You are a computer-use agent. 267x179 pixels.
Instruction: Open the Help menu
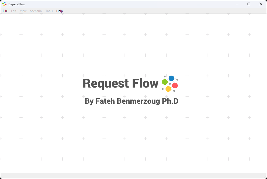click(x=59, y=11)
